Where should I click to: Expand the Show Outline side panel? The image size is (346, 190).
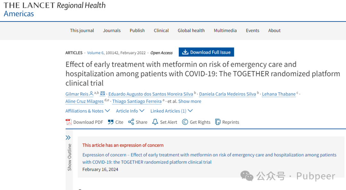(x=68, y=137)
